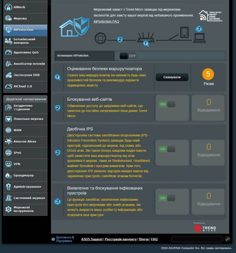Click the help question mark icon
The height and width of the screenshot is (253, 236).
53,239
